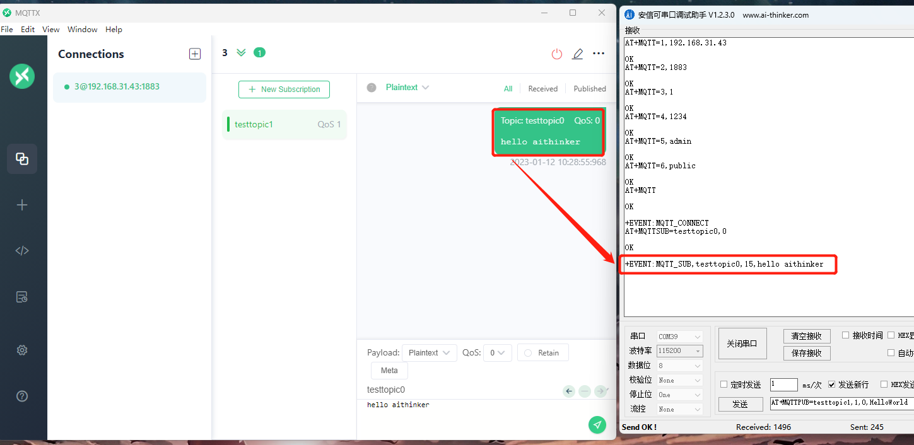Click the Help question-mark icon
914x445 pixels.
(x=22, y=396)
